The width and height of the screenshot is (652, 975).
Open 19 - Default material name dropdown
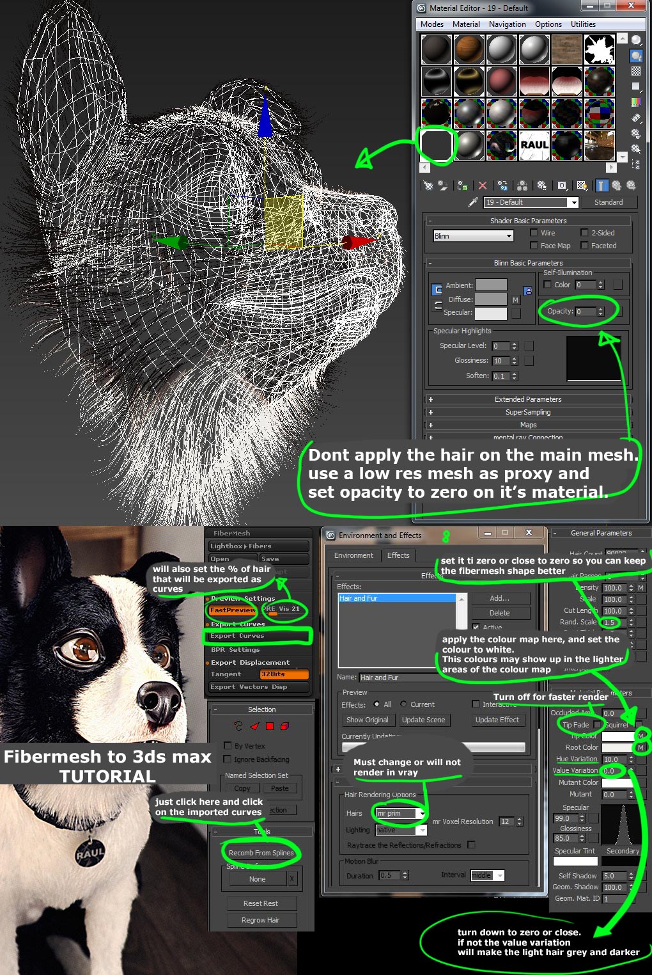coord(531,202)
